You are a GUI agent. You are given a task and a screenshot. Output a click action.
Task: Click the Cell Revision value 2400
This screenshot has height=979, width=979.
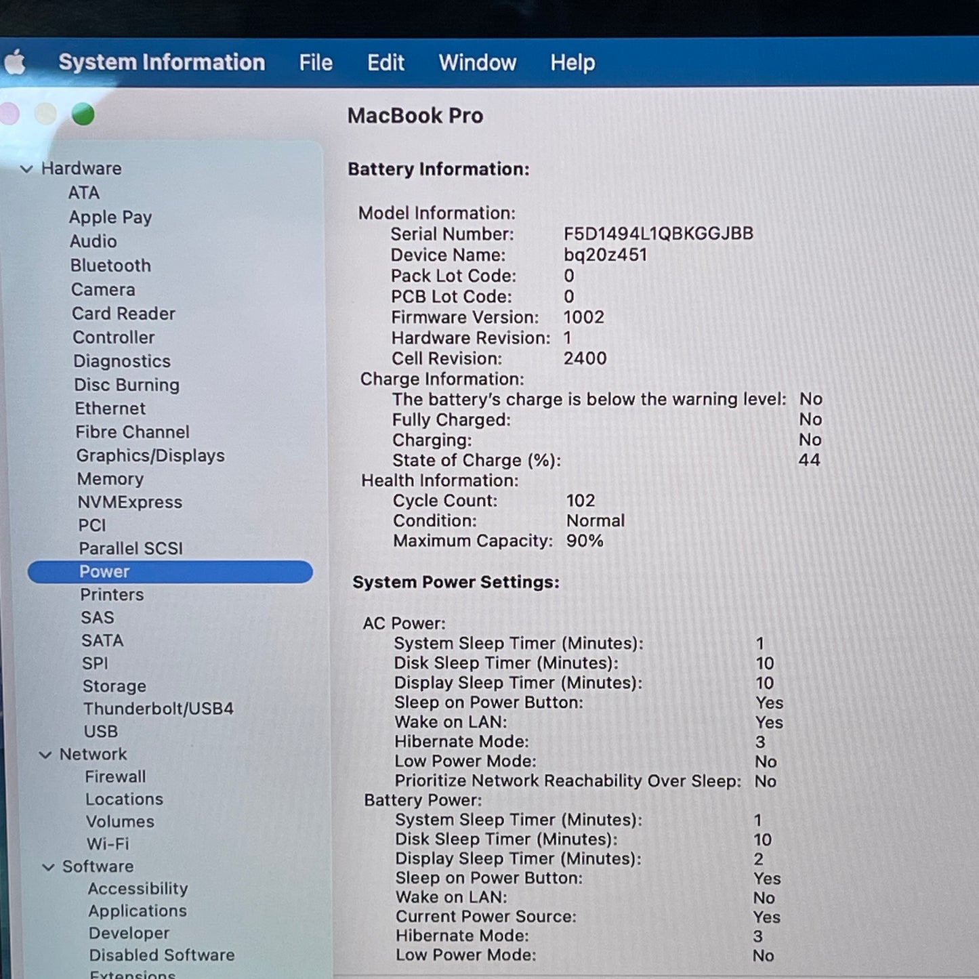[x=585, y=358]
